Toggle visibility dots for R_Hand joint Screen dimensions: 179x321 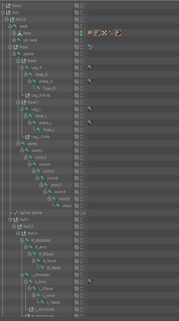(x=81, y=268)
